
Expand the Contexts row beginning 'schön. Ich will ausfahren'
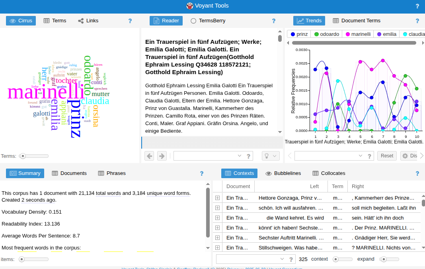217,208
